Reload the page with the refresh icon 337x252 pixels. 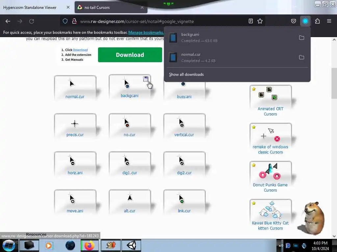click(32, 21)
